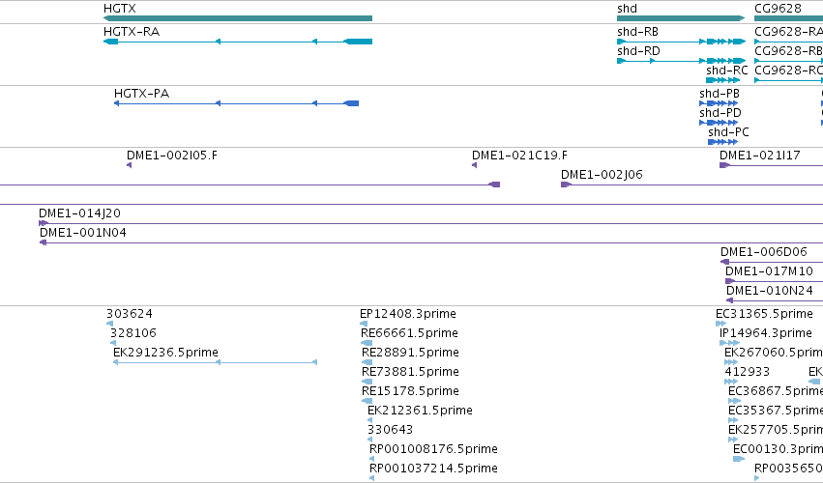The image size is (823, 483).
Task: Select the HGTX gene bar
Action: [238, 18]
